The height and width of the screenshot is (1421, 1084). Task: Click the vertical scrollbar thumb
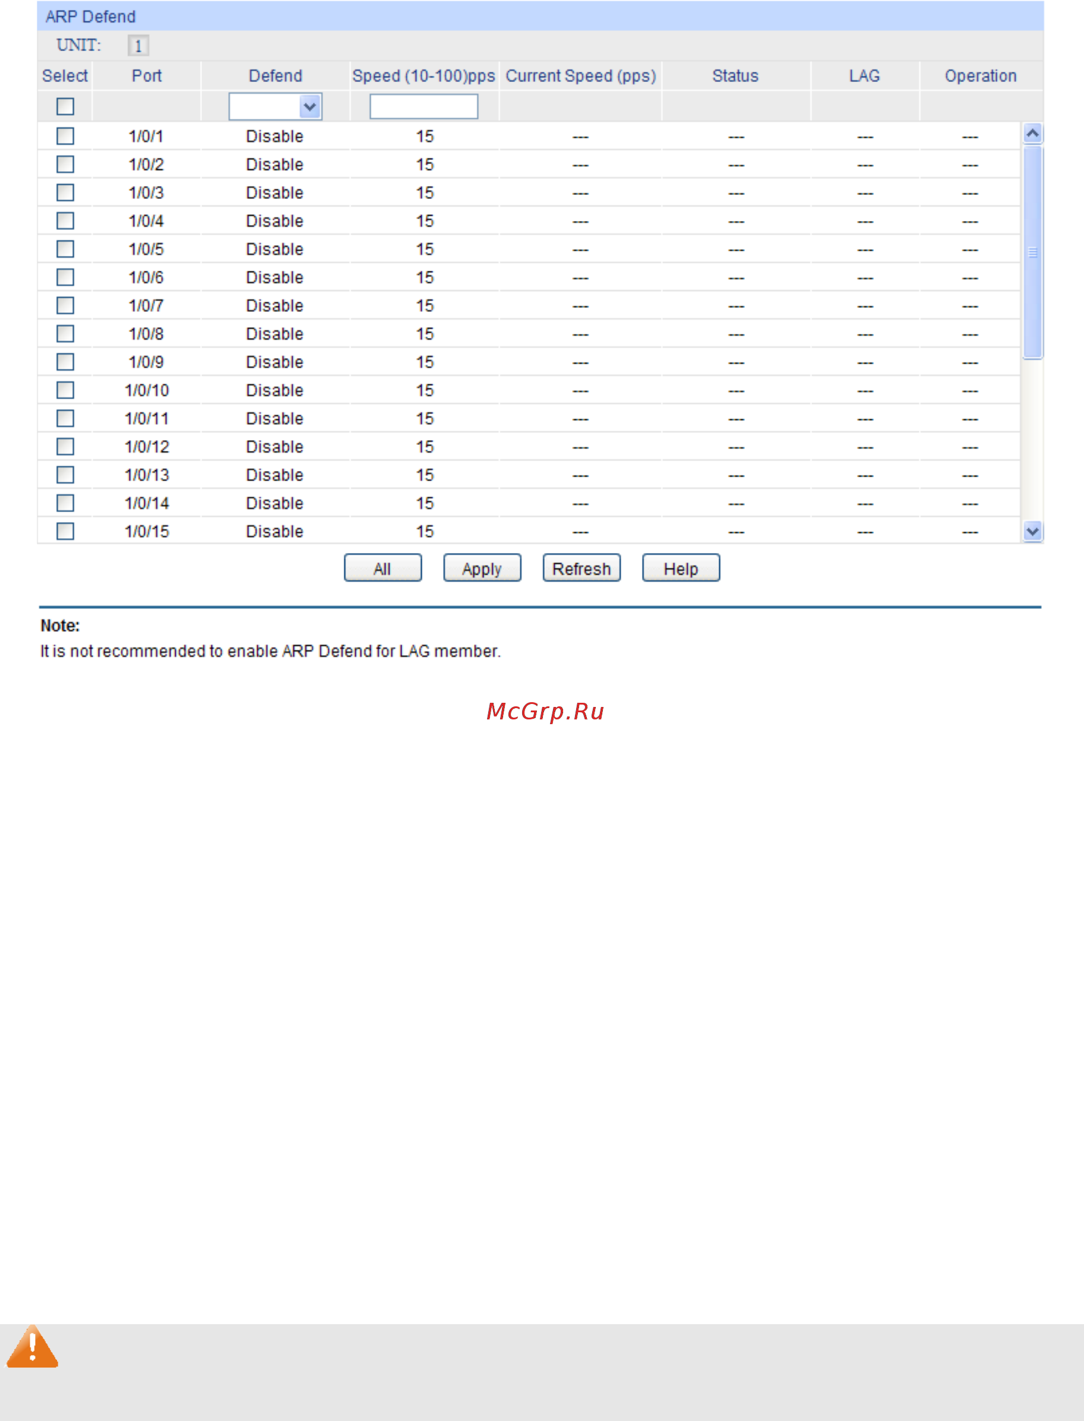(1032, 252)
